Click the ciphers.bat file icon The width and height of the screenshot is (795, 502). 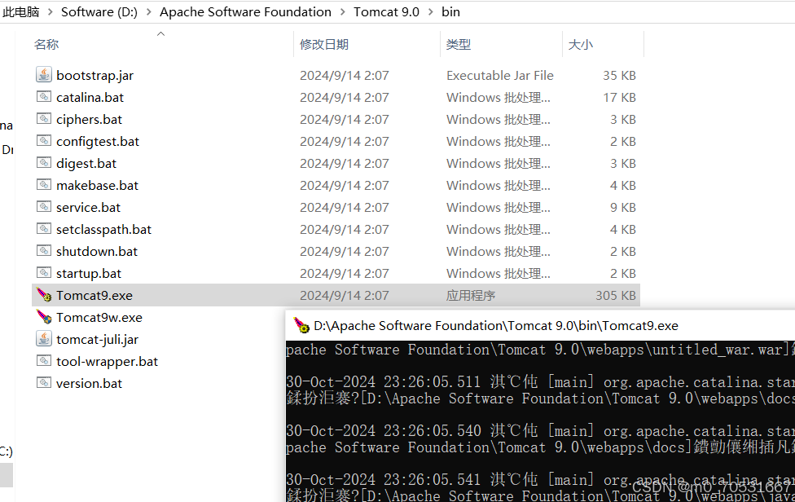(44, 119)
